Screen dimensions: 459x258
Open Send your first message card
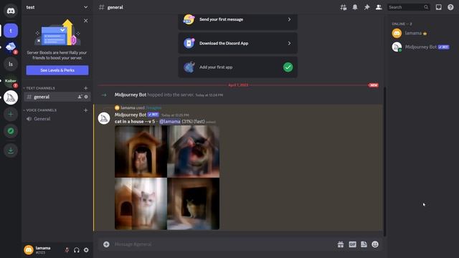pos(237,20)
